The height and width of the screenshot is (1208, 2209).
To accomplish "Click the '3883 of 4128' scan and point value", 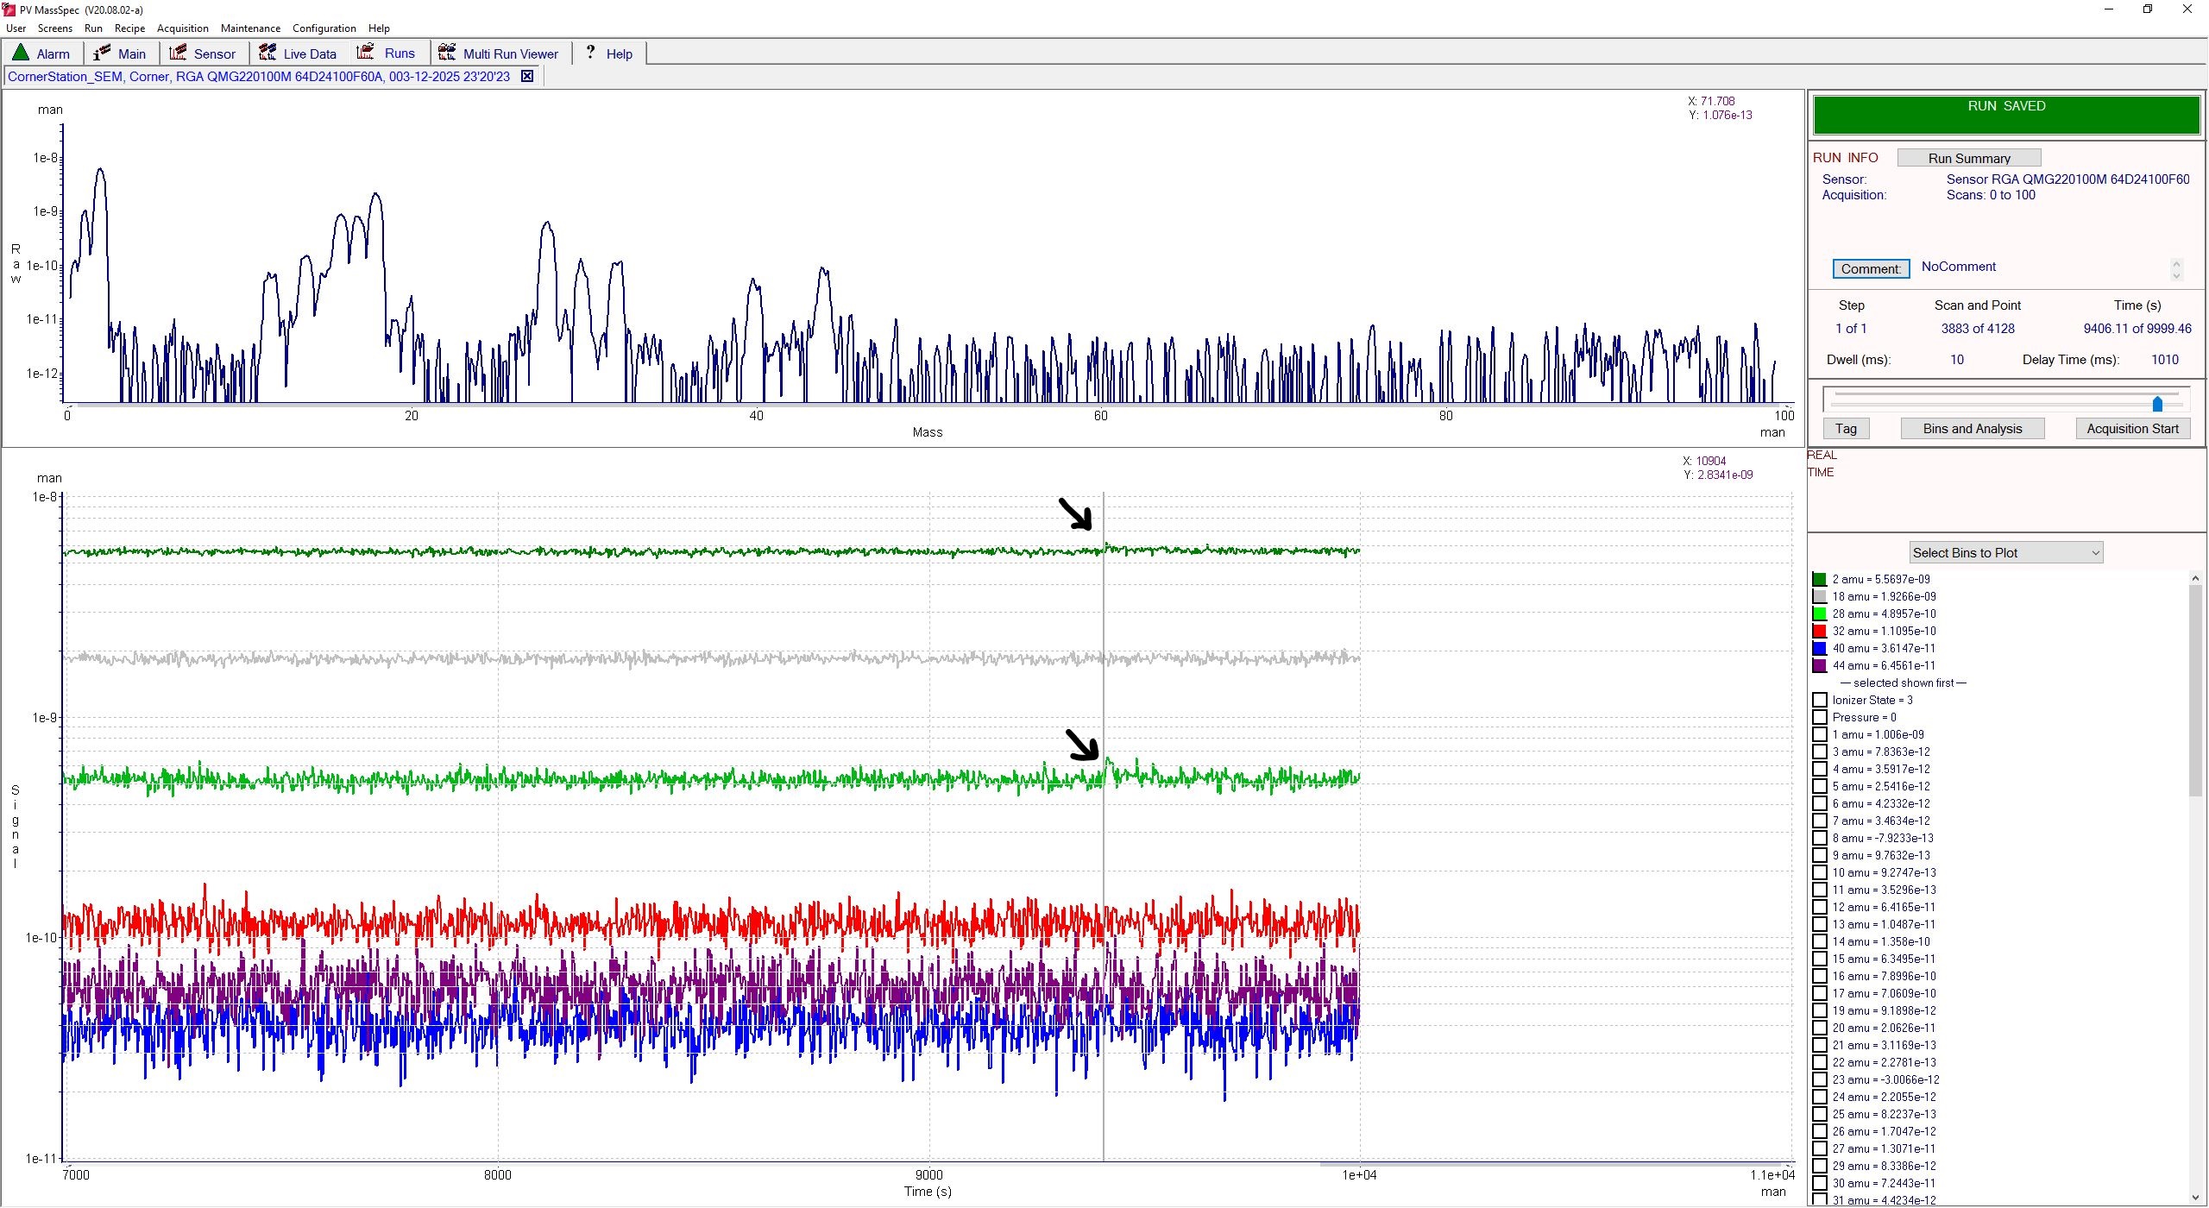I will coord(1978,329).
